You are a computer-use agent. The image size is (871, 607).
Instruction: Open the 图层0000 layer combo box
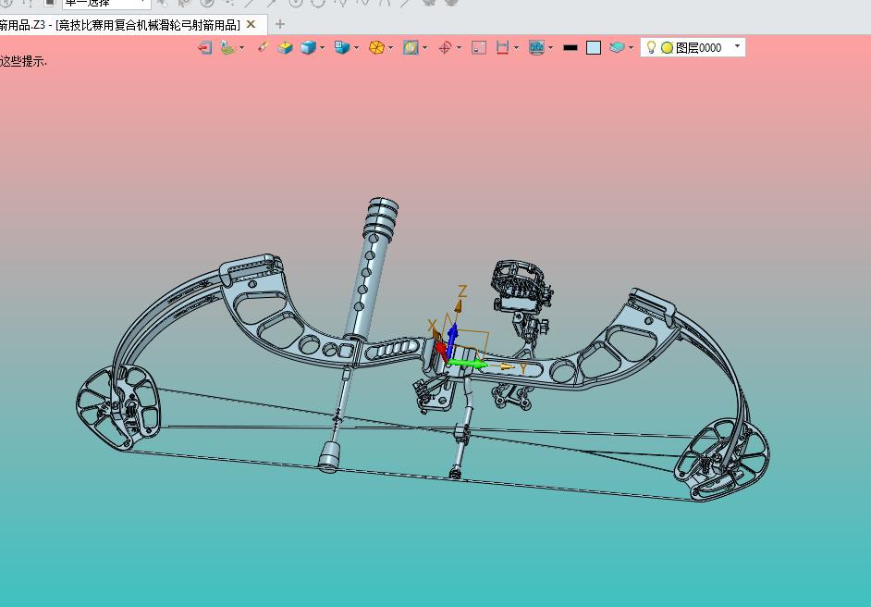tap(693, 47)
